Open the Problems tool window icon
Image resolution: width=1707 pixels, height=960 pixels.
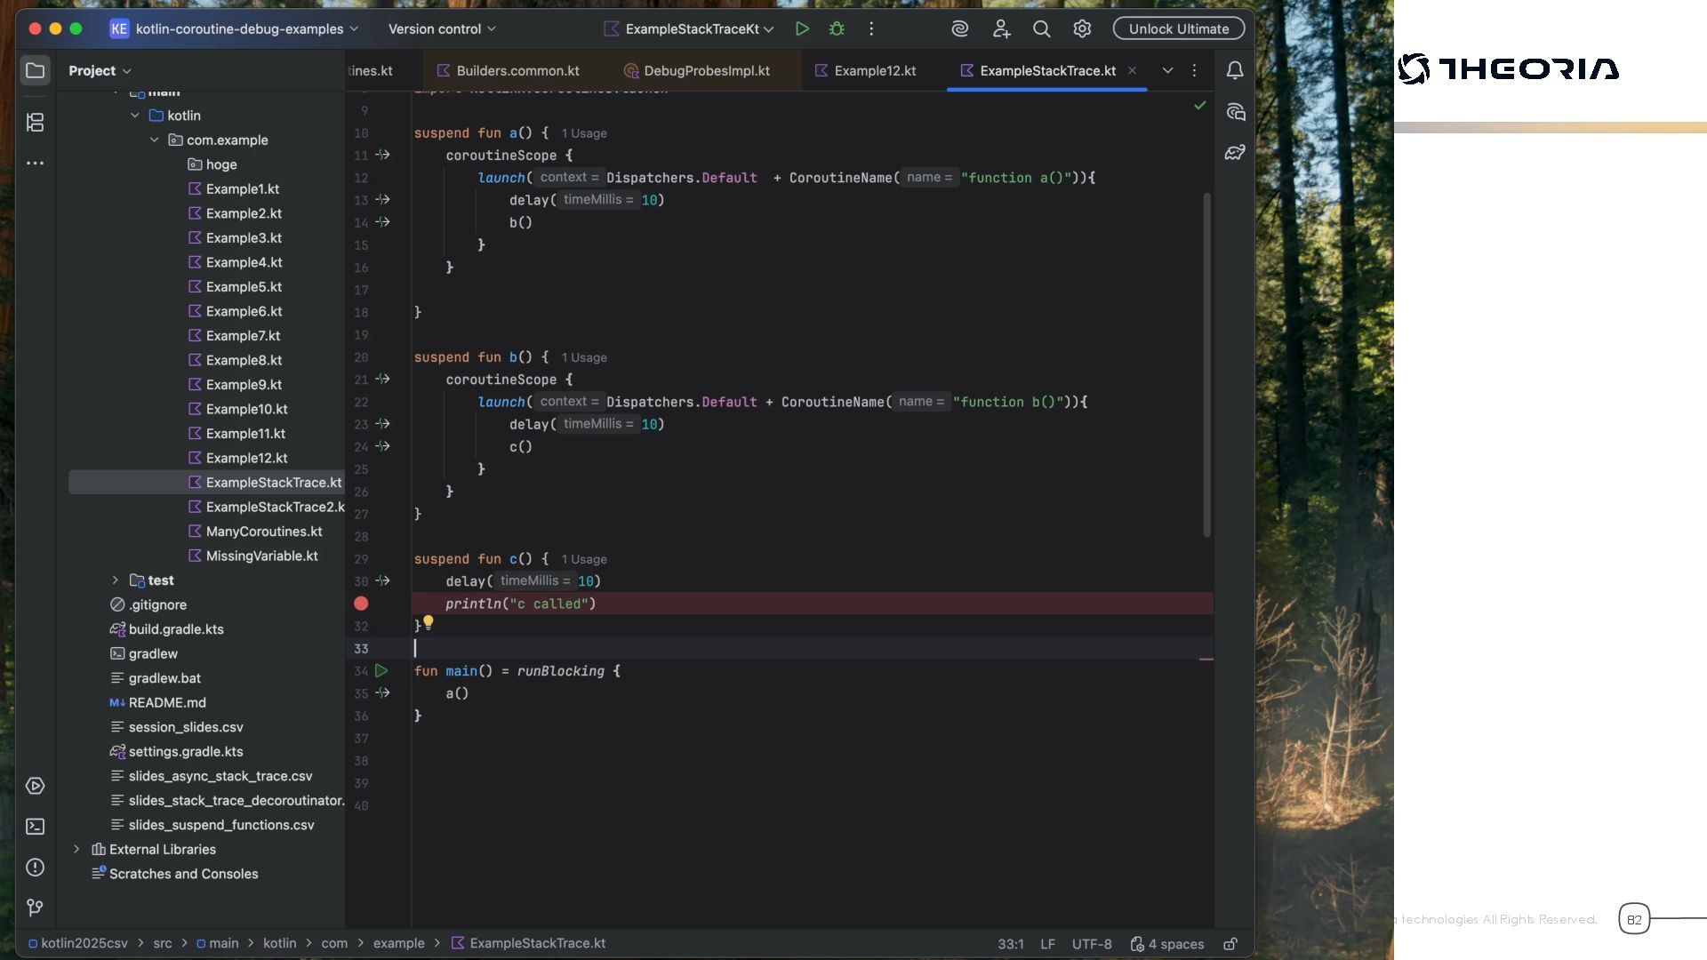(x=35, y=868)
